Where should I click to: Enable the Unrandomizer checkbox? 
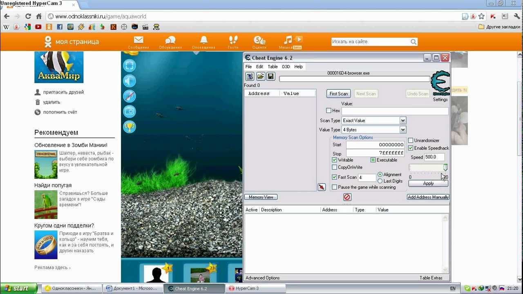click(x=411, y=140)
